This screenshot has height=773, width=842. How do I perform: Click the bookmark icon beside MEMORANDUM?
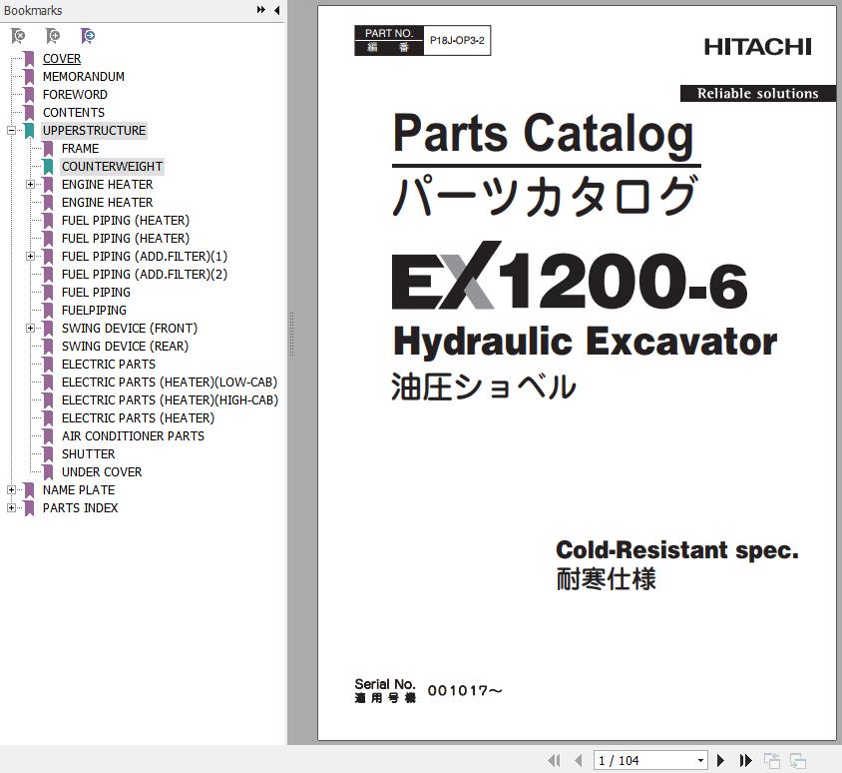point(29,76)
